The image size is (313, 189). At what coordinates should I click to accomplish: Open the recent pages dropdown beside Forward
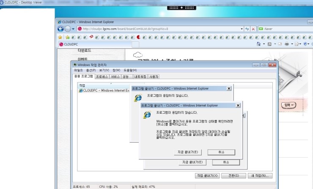point(73,29)
